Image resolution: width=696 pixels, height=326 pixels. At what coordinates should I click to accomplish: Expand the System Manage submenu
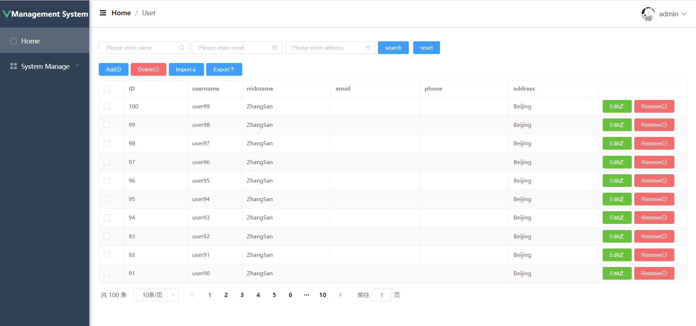[45, 66]
